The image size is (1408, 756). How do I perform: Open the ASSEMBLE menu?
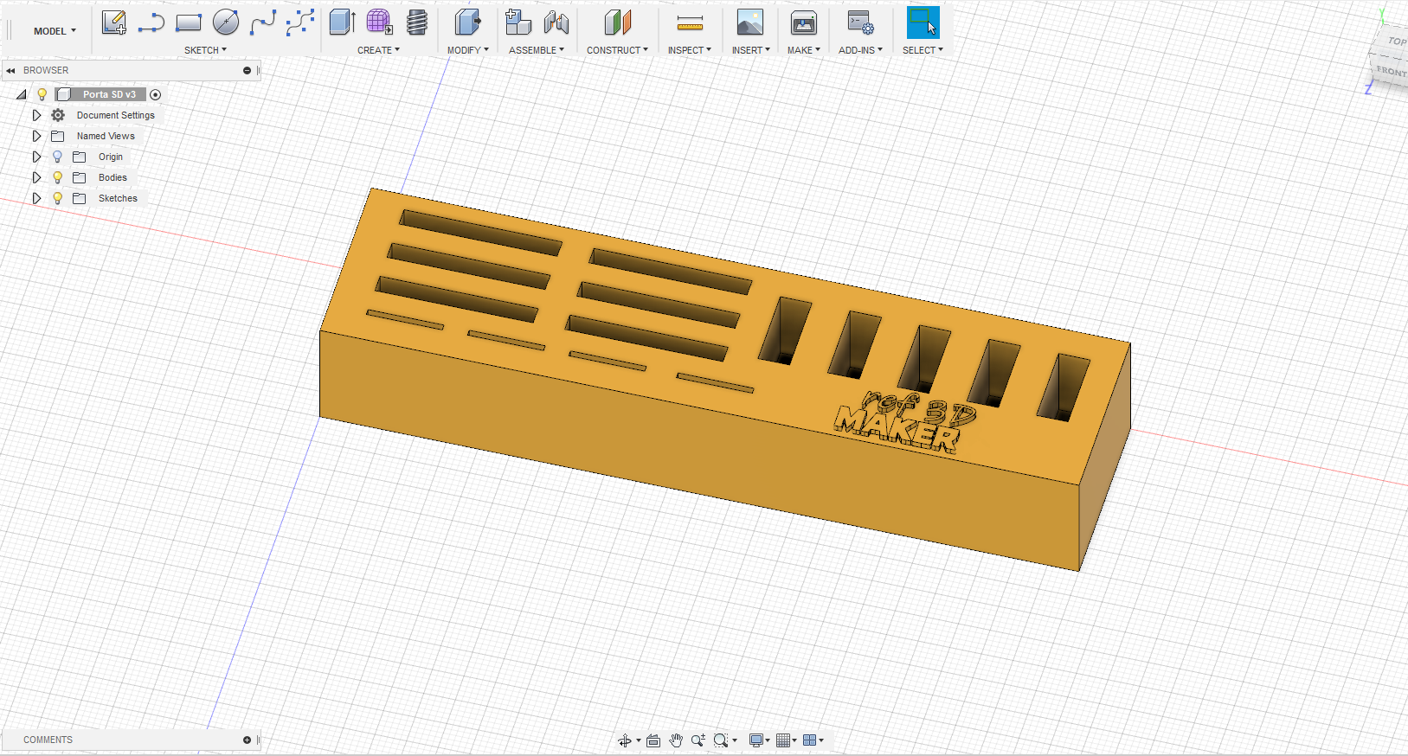click(x=537, y=50)
